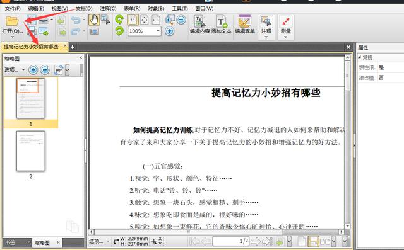Open the 视图(V) menu
This screenshot has height=250, width=404.
(x=59, y=8)
